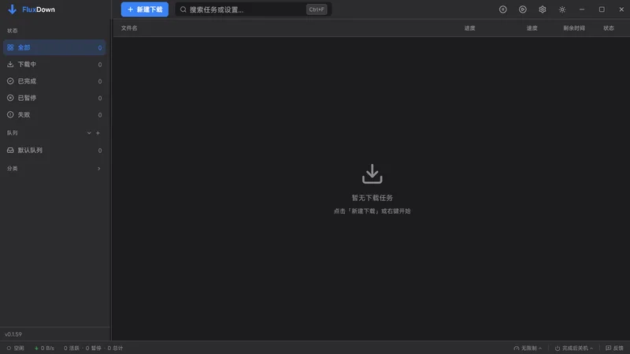The height and width of the screenshot is (354, 630).
Task: Open settings via the gear icon
Action: tap(542, 9)
